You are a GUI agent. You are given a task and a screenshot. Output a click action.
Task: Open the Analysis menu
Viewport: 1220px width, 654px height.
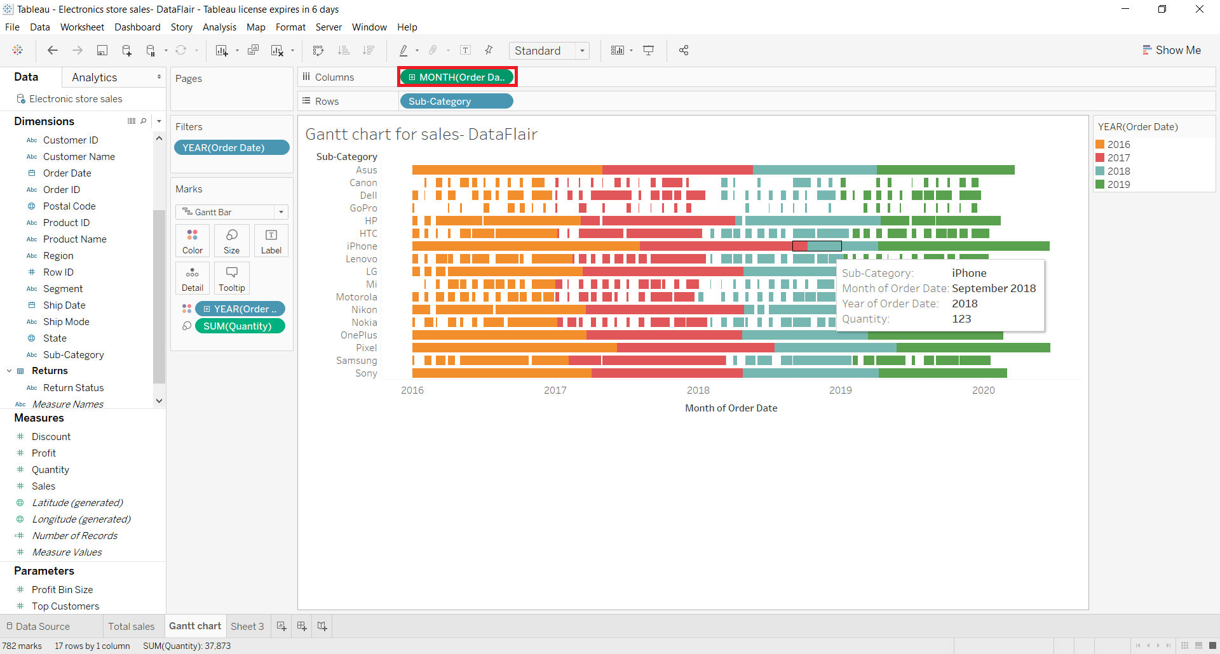pyautogui.click(x=219, y=27)
